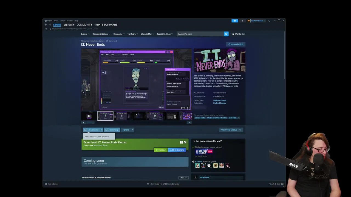Switch to the COMMUNITY tab
Image resolution: width=351 pixels, height=197 pixels.
[x=84, y=25]
